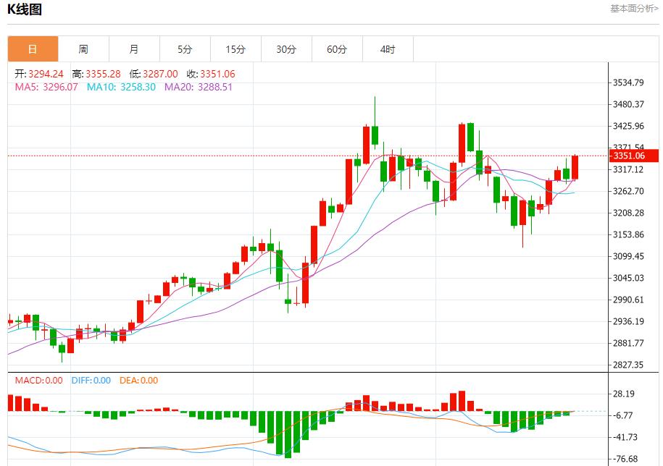Choose the 30分 timeframe tab
Viewport: 663px width, 466px height.
[286, 49]
